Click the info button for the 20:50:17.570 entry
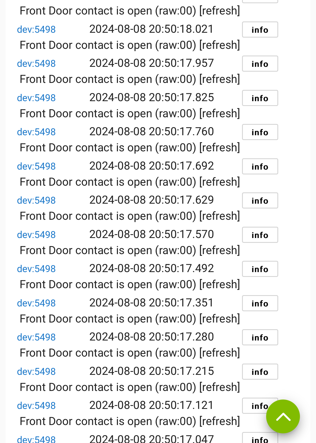Viewport: 316px width, 443px height. tap(260, 235)
